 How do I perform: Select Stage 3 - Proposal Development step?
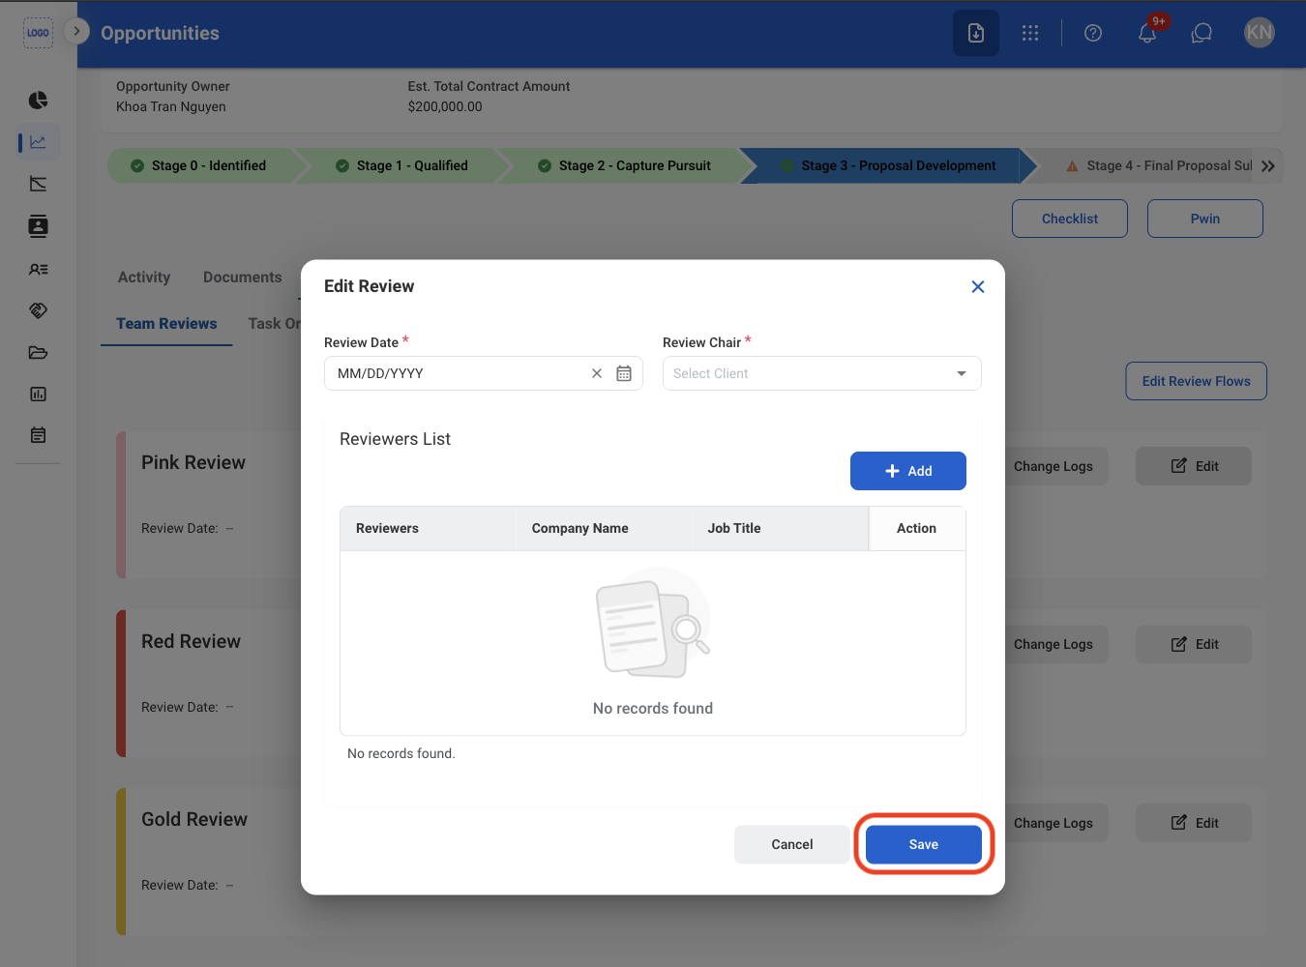887,166
